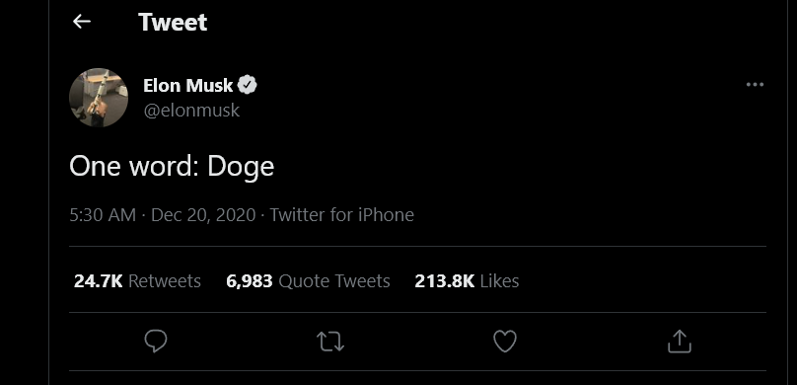Open the more options three-dot menu
Screen dimensions: 797x385
coord(755,85)
